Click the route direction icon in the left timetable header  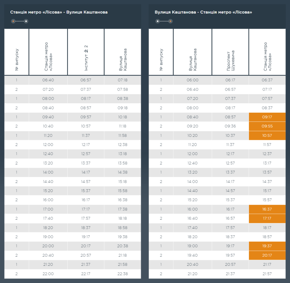pos(20,21)
